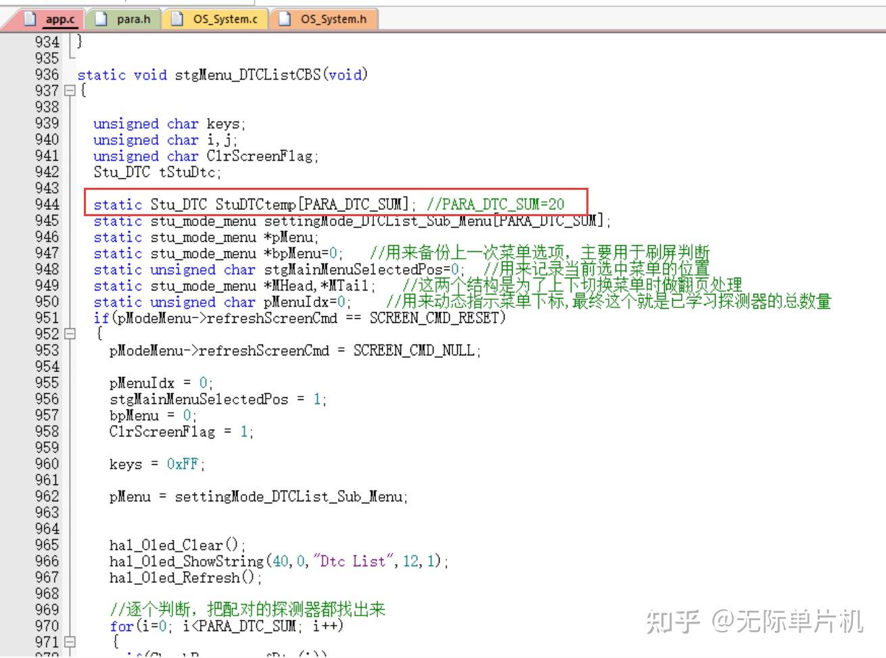886x658 pixels.
Task: Click the "*MHead,*MTail;" declaration
Action: pyautogui.click(x=234, y=286)
